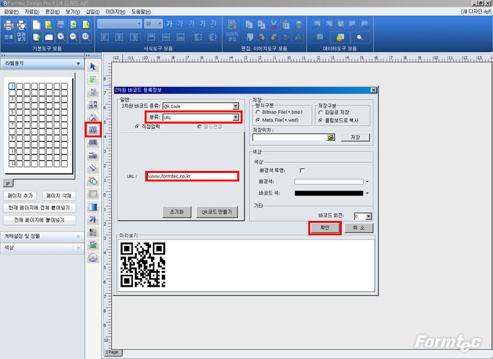Open the font size 10 dropdown
This screenshot has height=359, width=493.
coord(160,24)
